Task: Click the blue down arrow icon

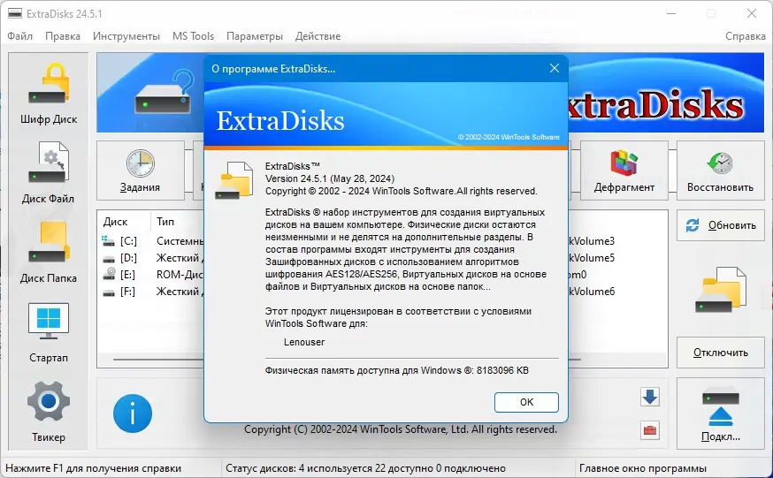Action: coord(650,397)
